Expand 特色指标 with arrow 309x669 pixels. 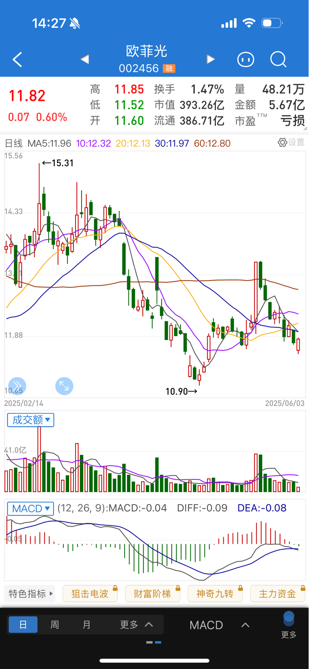click(x=31, y=593)
